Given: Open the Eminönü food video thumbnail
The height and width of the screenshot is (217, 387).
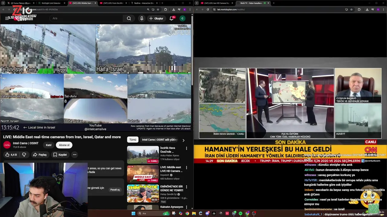Looking at the screenshot, I should click(143, 193).
